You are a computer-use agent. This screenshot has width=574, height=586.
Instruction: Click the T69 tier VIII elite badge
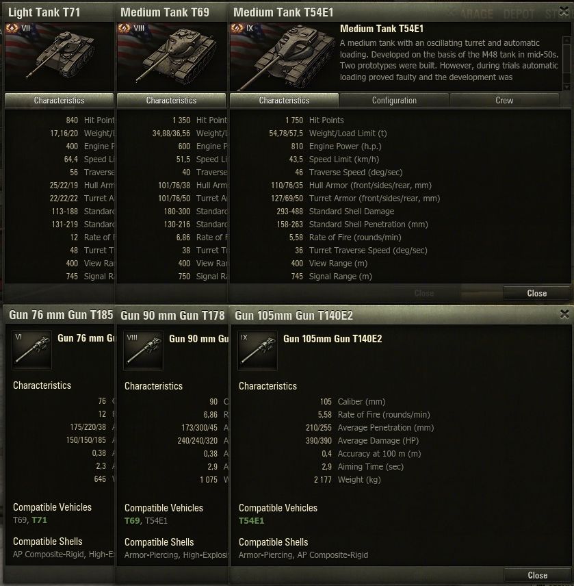click(x=125, y=28)
